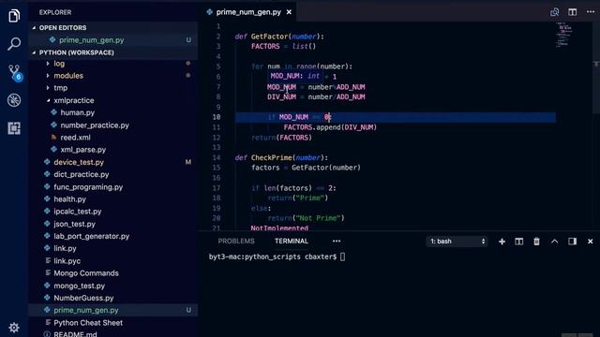Expand the tmp folder

tap(60, 88)
